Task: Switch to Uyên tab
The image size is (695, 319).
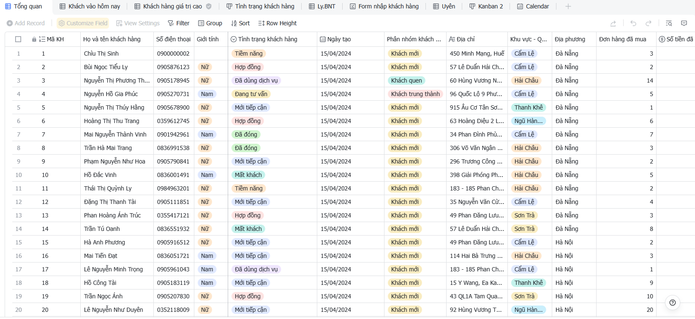Action: (x=444, y=6)
